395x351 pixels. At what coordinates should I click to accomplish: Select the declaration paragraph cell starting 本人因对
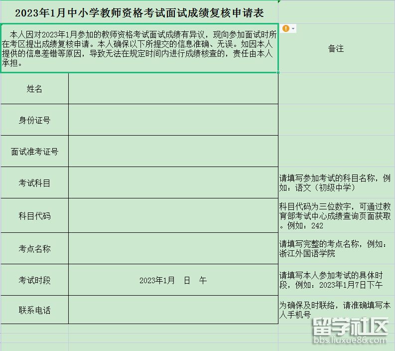pos(139,48)
